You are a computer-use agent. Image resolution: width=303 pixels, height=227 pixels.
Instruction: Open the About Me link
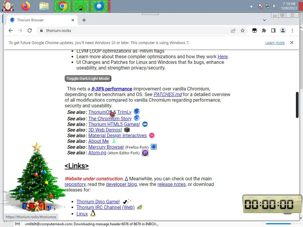(99, 141)
